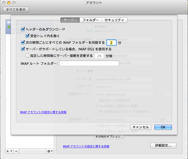Click the IMAP ルート フォルダー text field
The image size is (188, 159).
[89, 63]
